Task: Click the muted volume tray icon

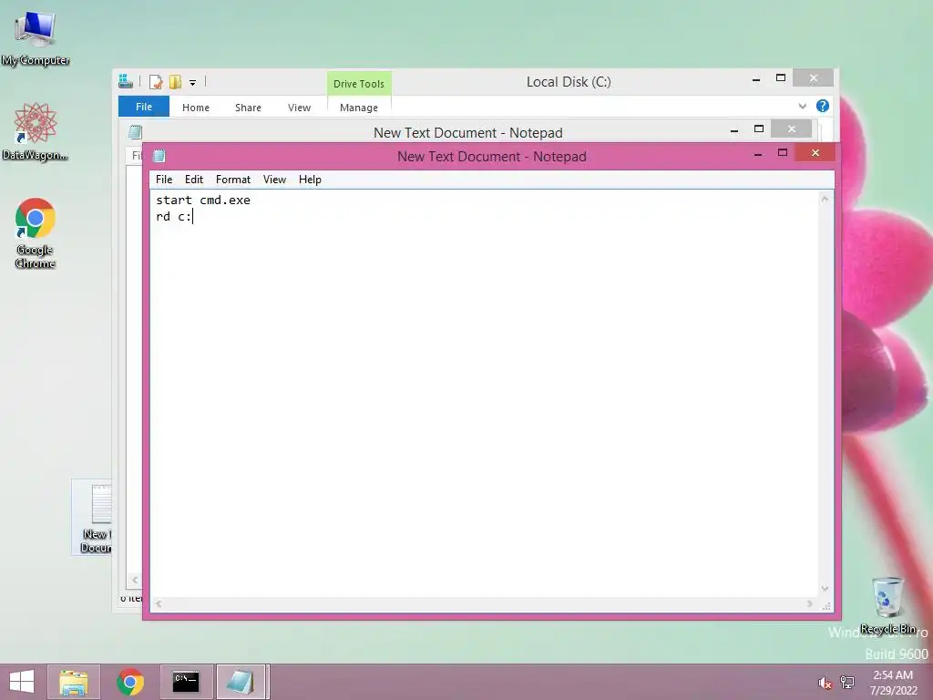Action: click(825, 683)
